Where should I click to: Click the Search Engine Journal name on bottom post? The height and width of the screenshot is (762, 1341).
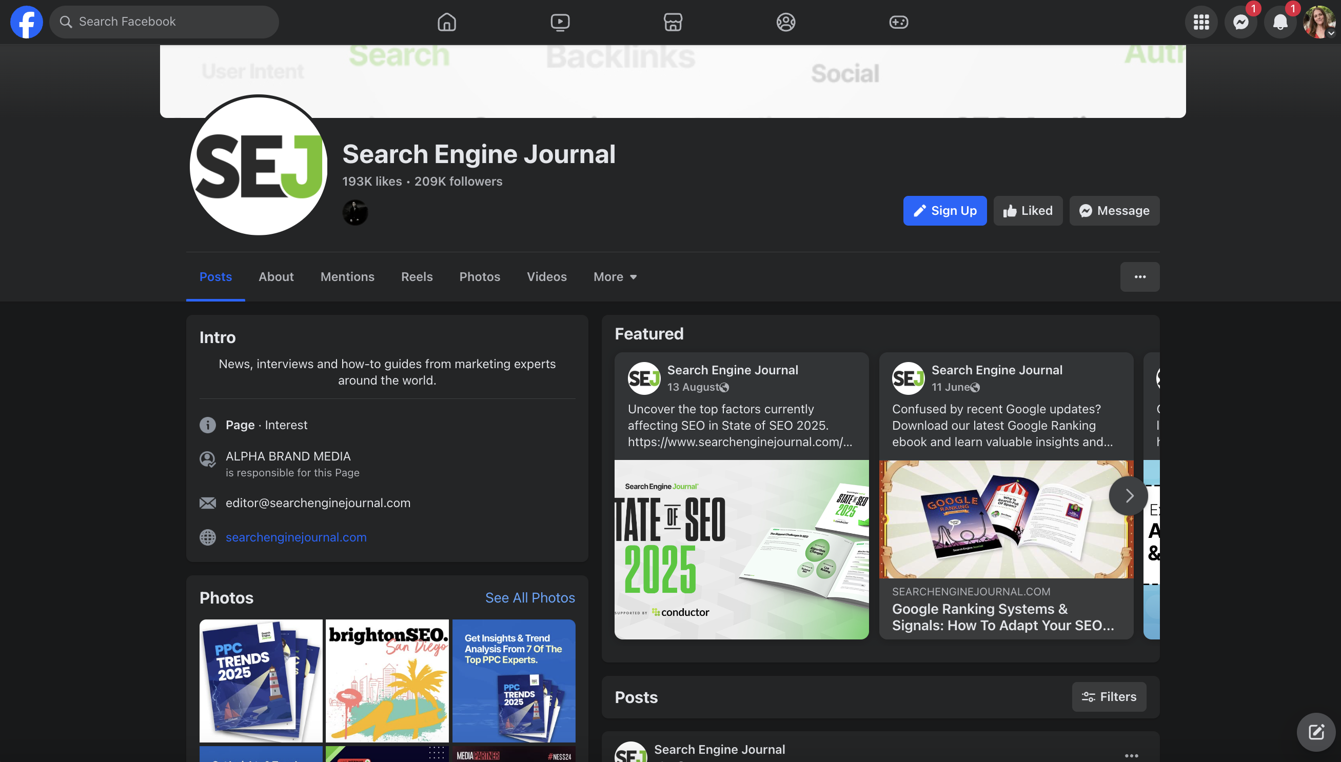tap(719, 750)
